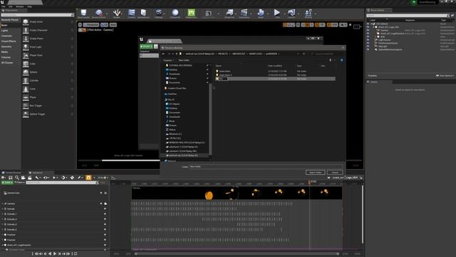Open the Modes tool in the toolbar
The height and width of the screenshot is (257, 456).
click(117, 13)
